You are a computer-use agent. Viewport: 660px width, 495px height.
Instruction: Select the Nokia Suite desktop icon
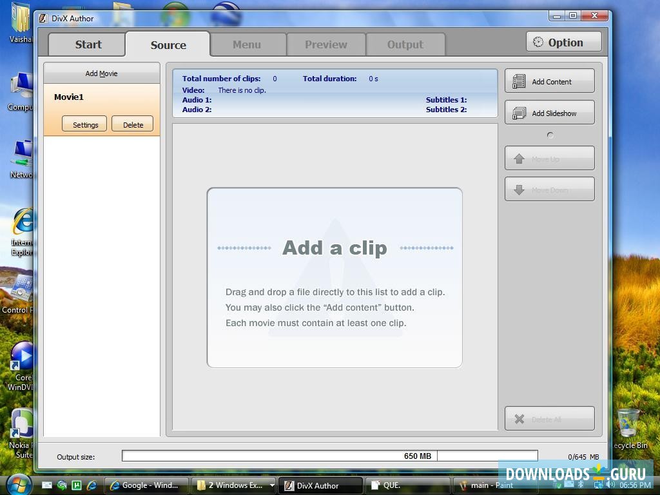[x=21, y=434]
